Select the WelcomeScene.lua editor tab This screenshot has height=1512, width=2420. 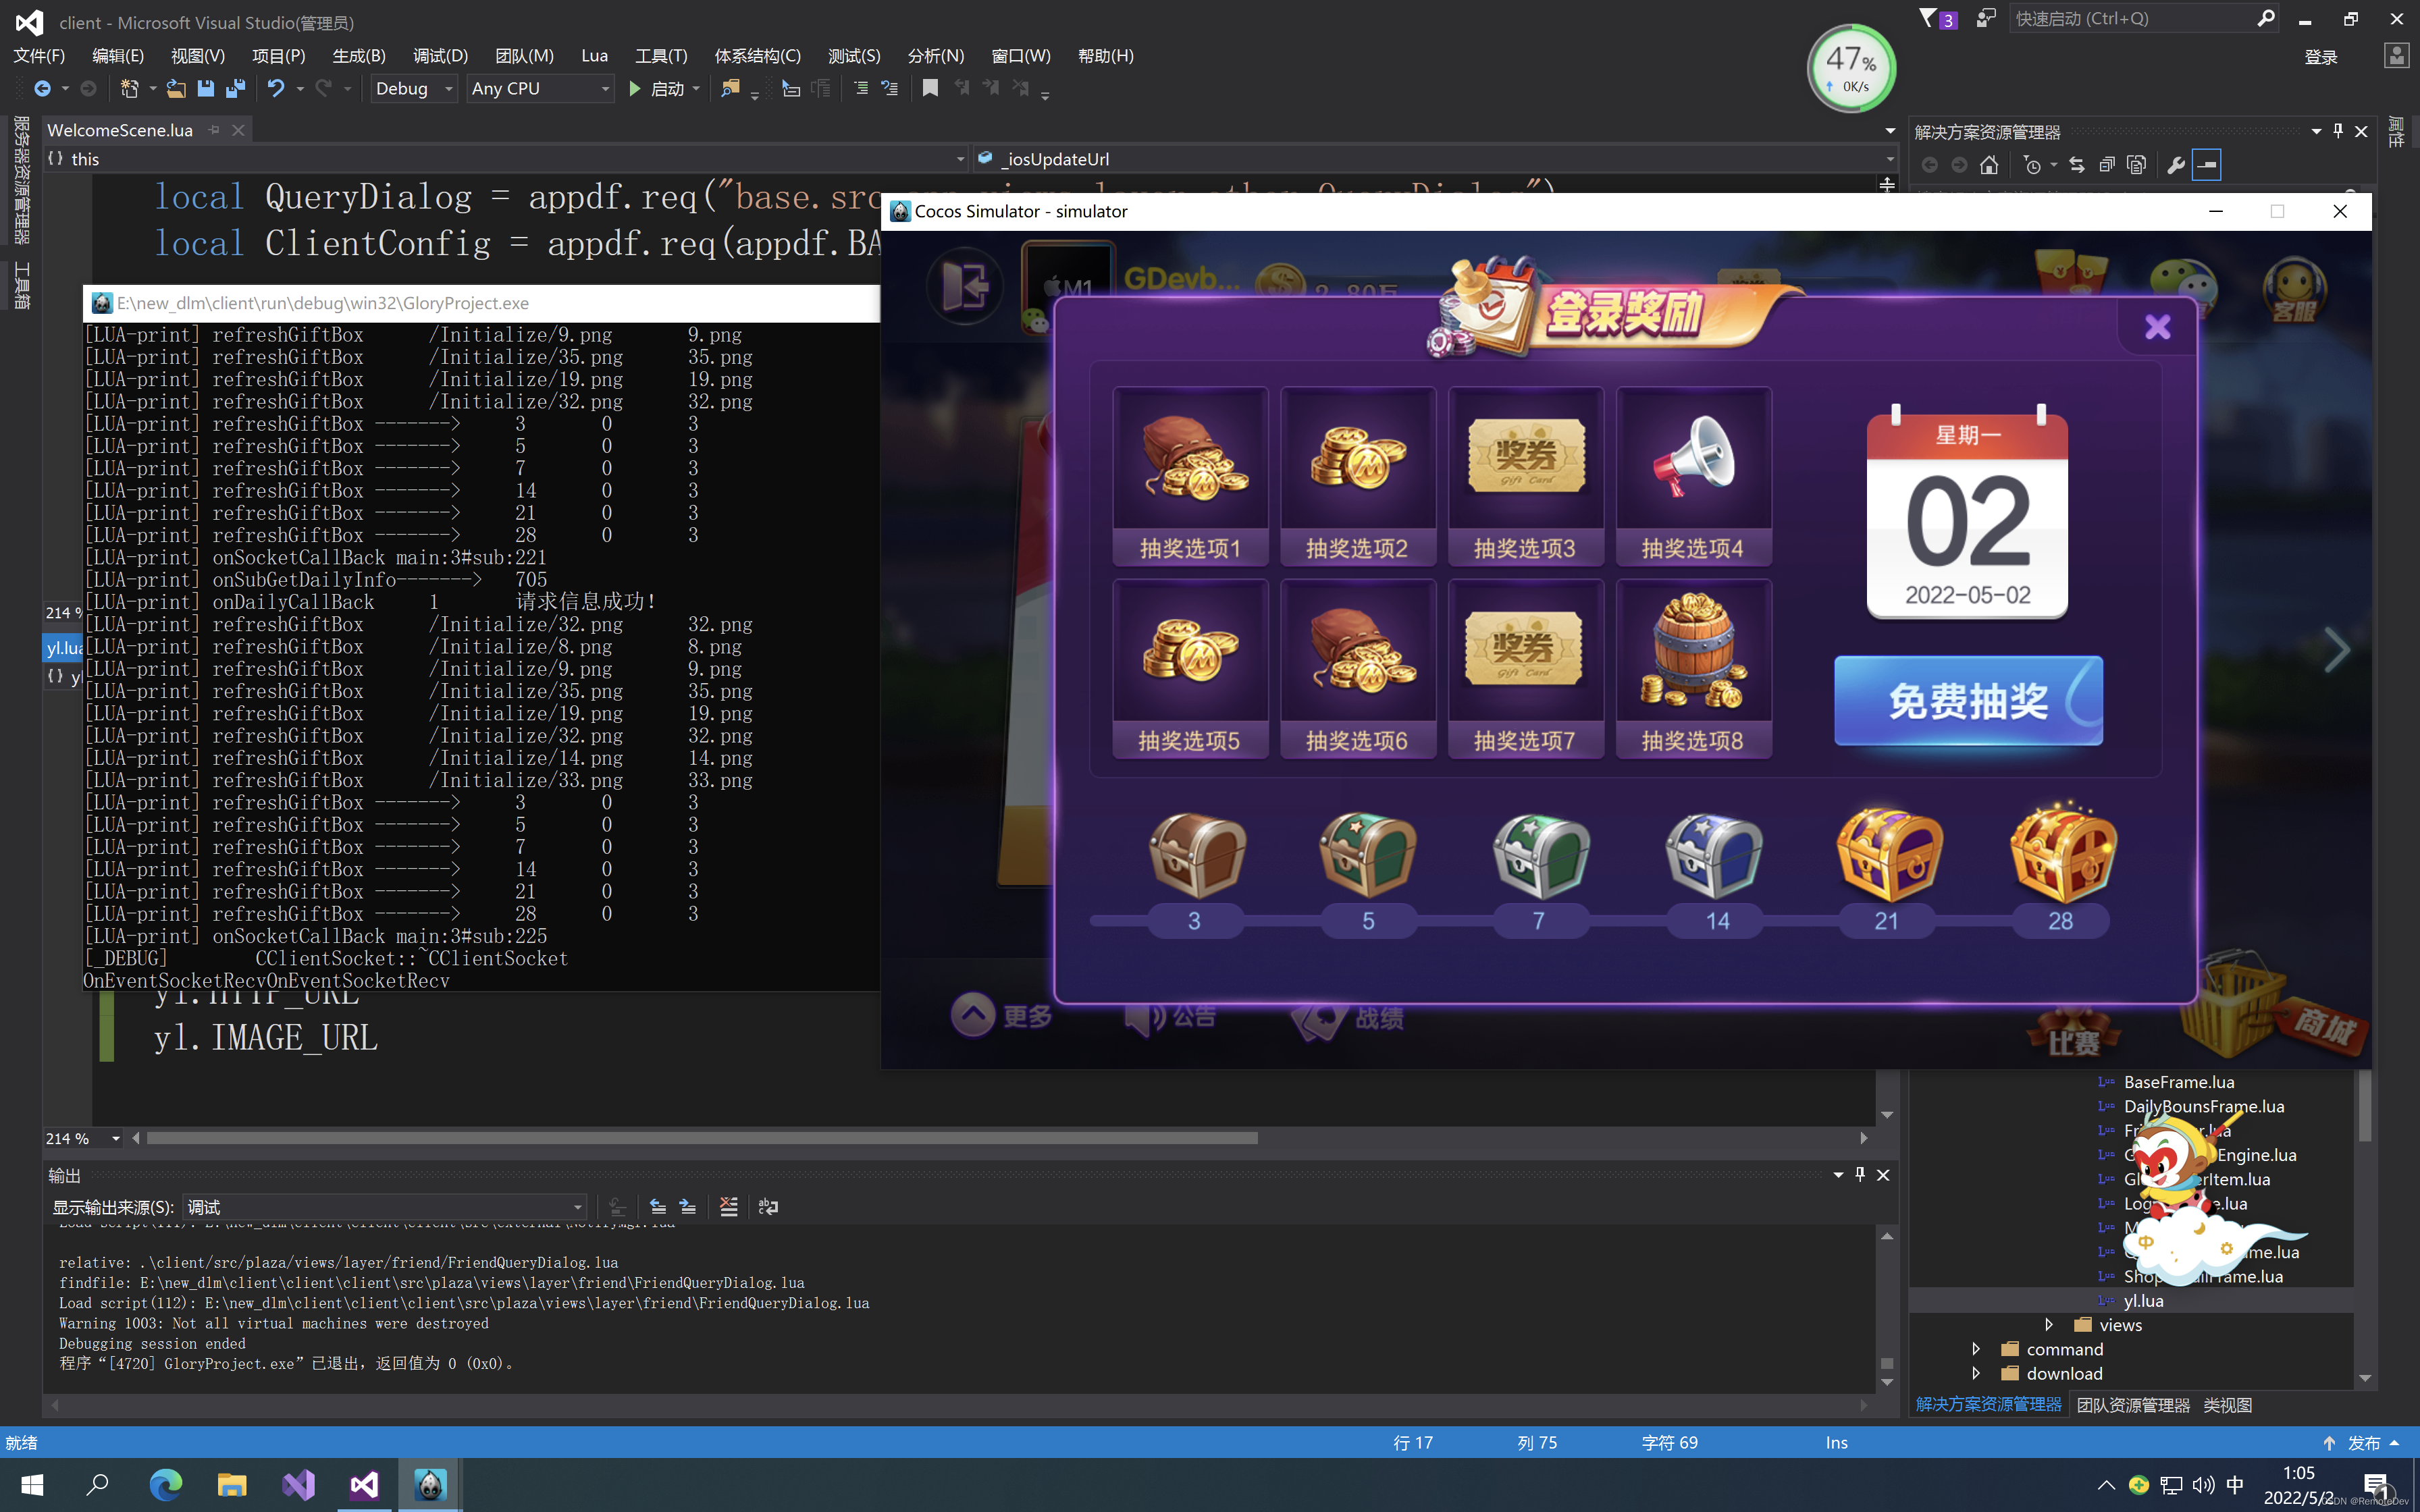120,130
